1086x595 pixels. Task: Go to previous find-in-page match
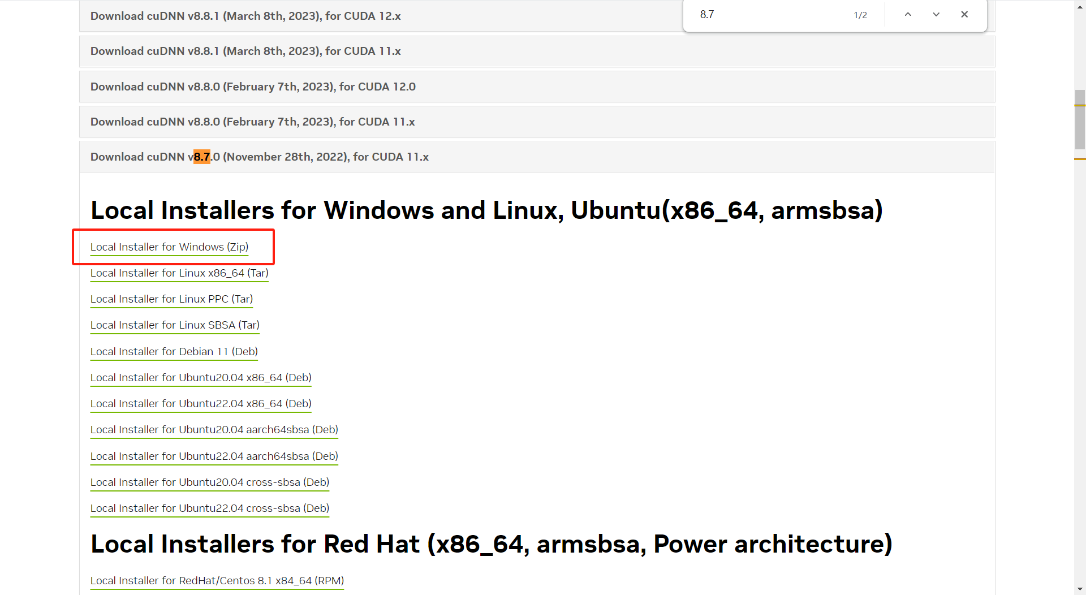(908, 15)
